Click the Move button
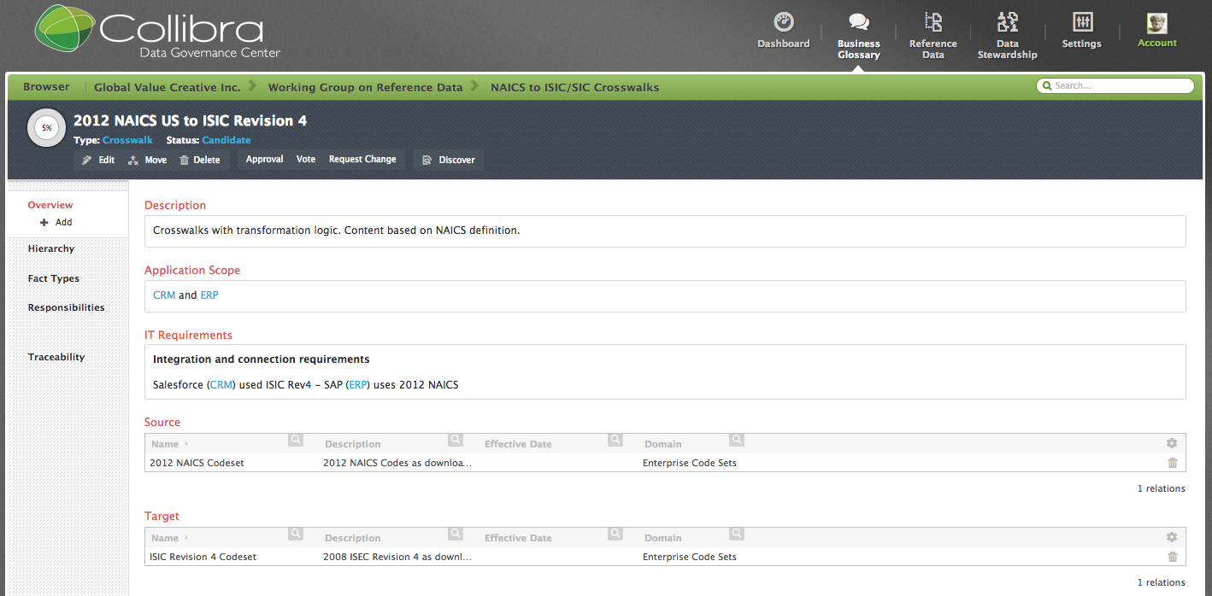The height and width of the screenshot is (596, 1212). tap(147, 160)
